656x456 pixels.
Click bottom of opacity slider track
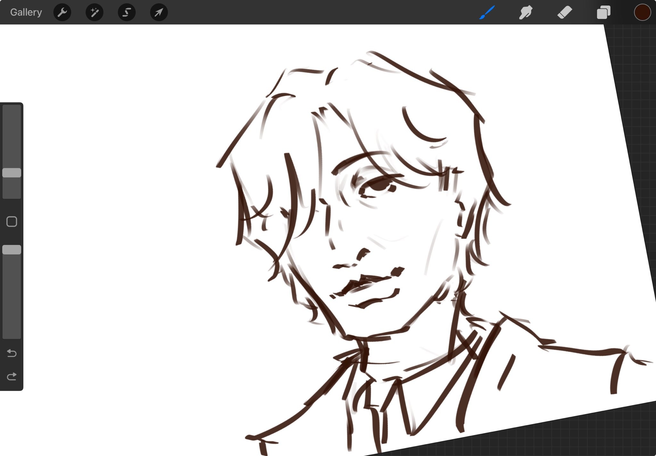pyautogui.click(x=12, y=333)
